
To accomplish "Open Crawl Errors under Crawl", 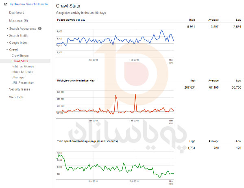I will coord(20,56).
